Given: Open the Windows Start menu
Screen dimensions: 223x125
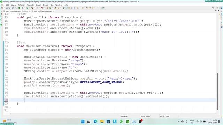Looking at the screenshot, I should [83, 122].
